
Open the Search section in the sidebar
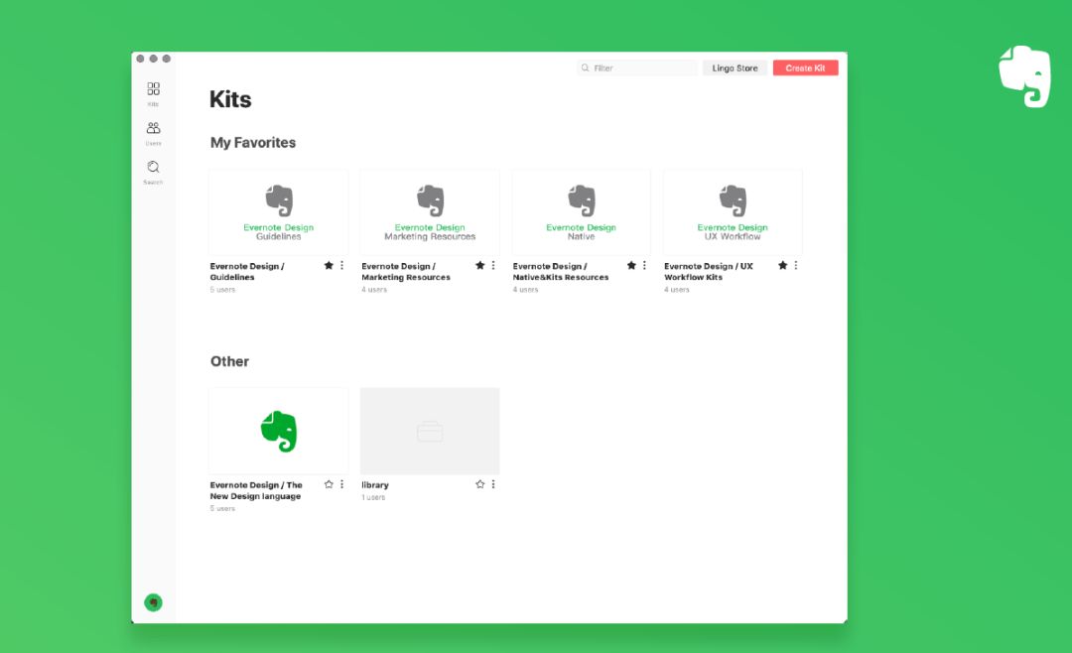153,172
